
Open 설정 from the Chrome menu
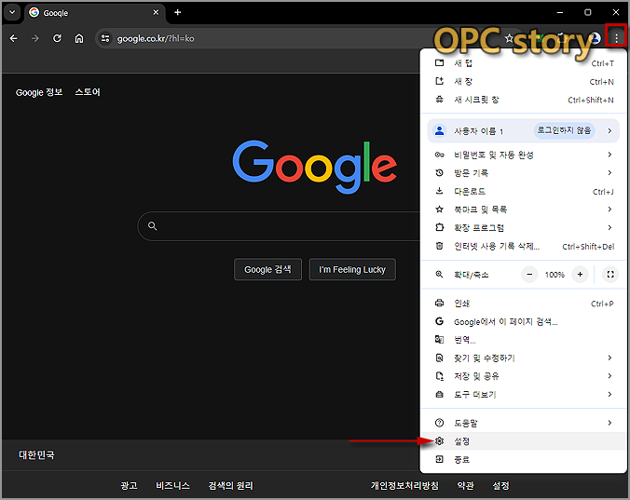pyautogui.click(x=523, y=441)
